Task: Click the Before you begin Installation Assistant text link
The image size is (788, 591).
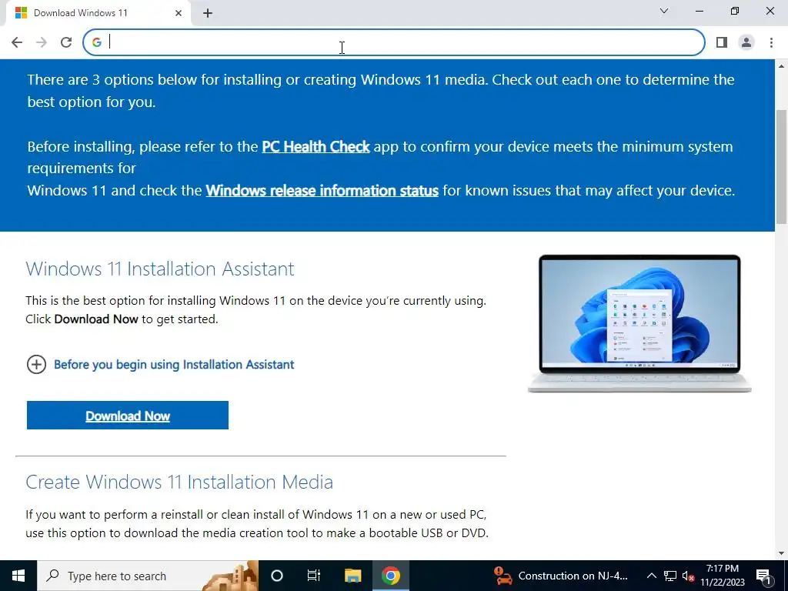Action: coord(174,364)
